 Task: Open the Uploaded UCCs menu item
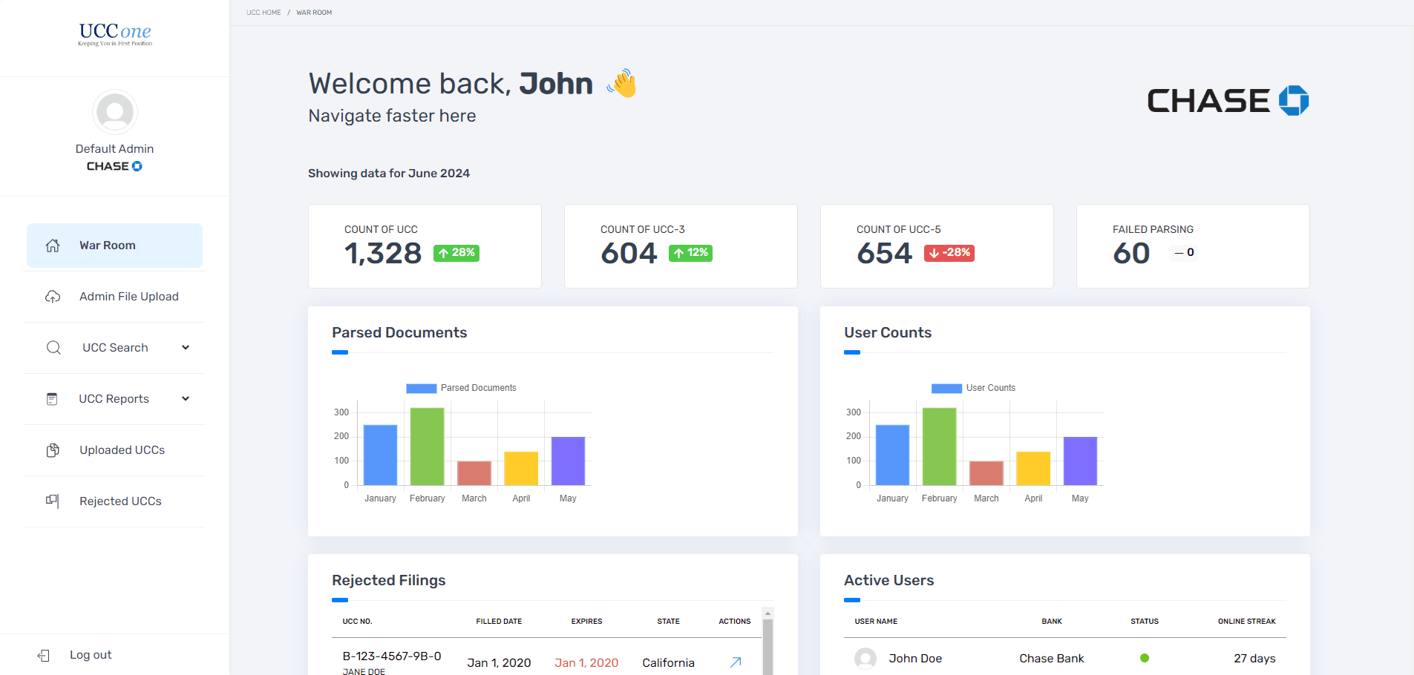tap(122, 450)
